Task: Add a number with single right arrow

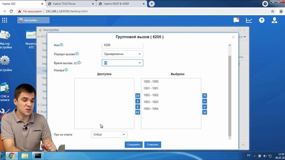Action: [138, 101]
